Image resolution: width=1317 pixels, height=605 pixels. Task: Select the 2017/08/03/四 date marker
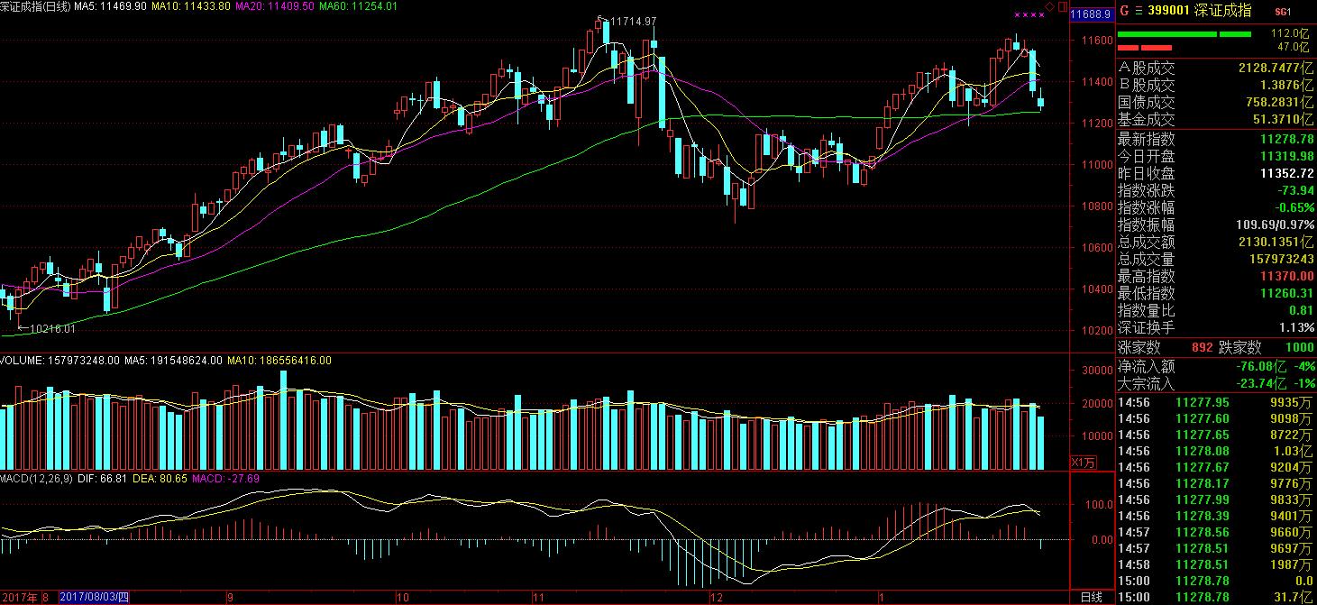(94, 597)
